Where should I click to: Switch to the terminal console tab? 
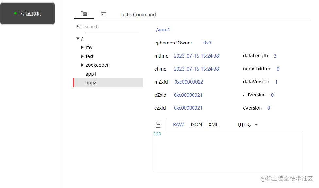pos(104,14)
